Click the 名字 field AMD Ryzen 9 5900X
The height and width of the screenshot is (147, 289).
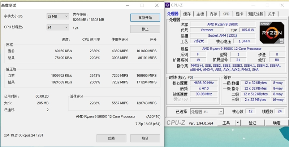(x=223, y=24)
